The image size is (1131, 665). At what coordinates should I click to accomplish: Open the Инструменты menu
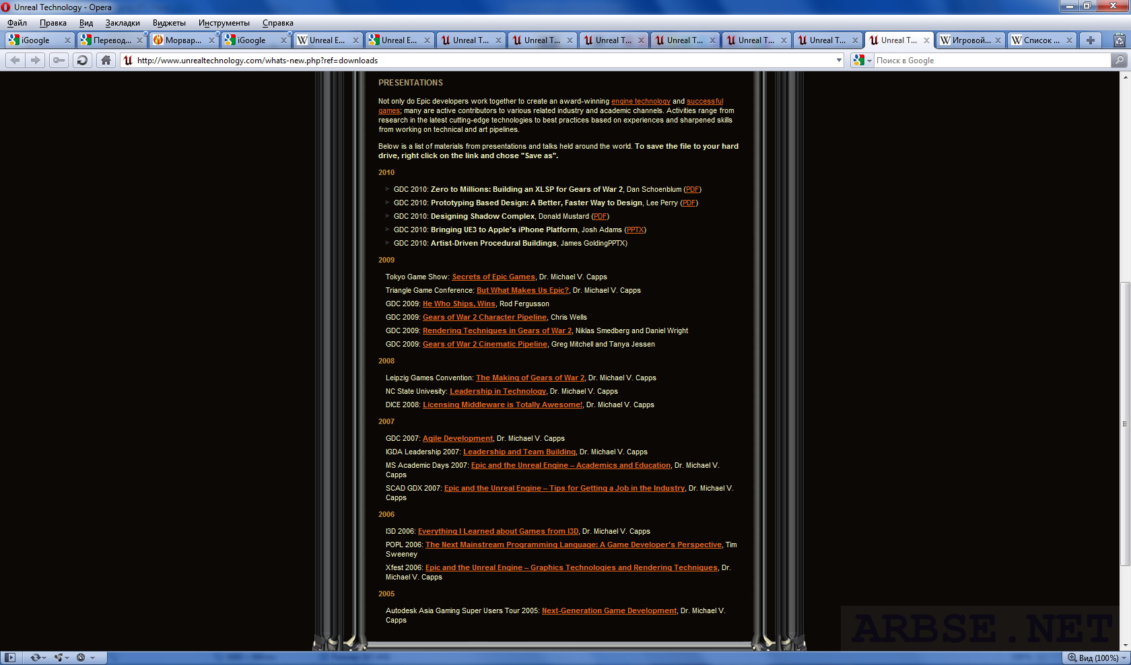click(224, 23)
